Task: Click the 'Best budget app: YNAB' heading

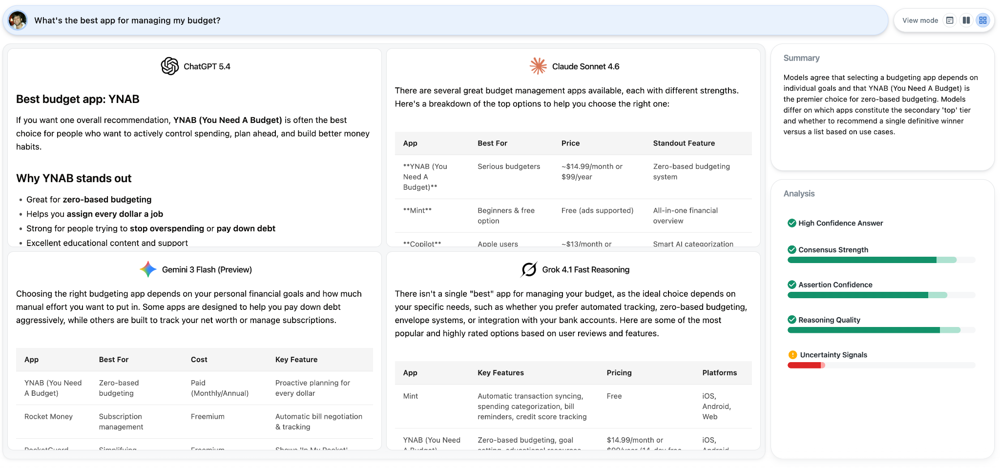Action: (78, 99)
